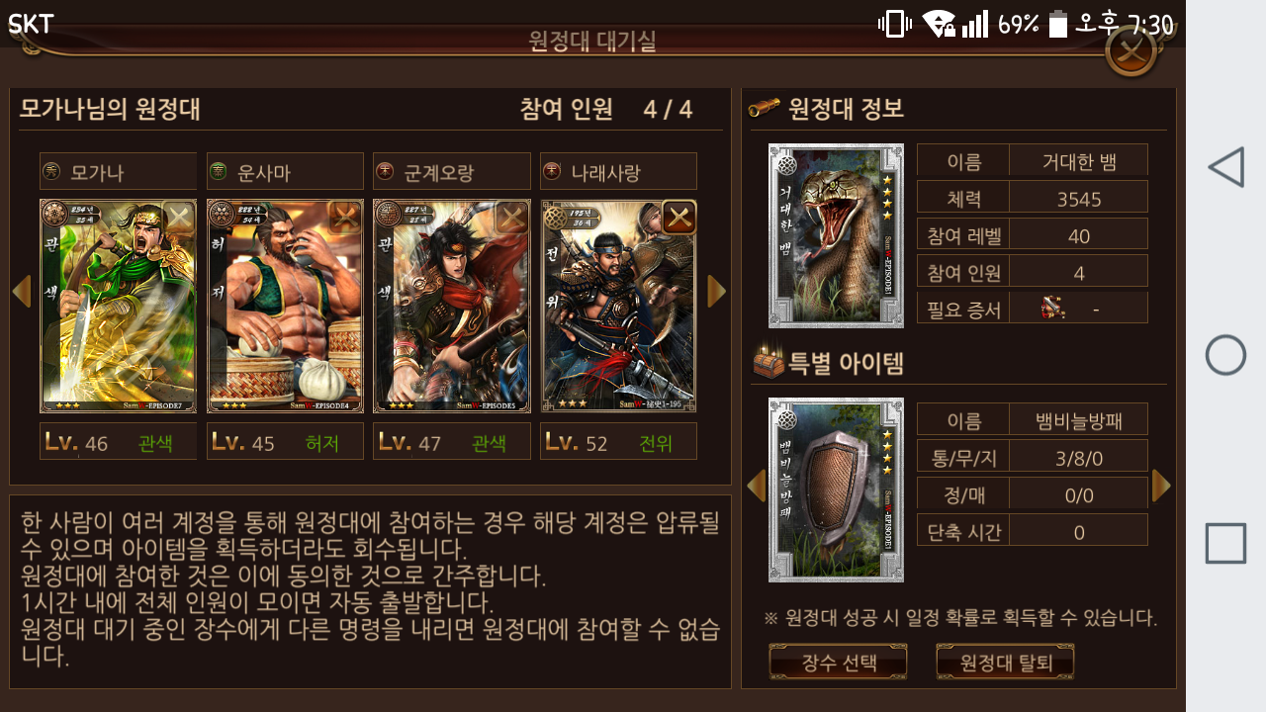Select player name tab 나래사랑
1266x712 pixels.
coord(618,171)
